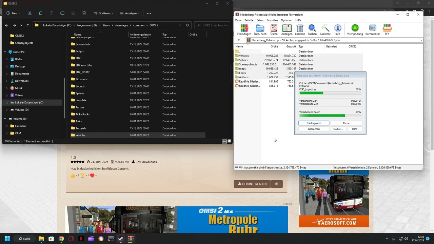
Task: Refresh the OMSI 2 folder view
Action: click(187, 25)
